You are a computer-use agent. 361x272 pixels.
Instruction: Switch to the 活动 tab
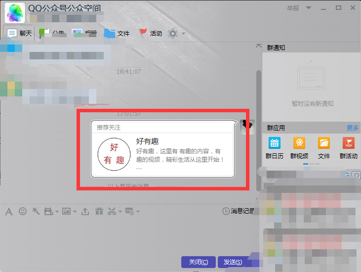click(x=151, y=34)
